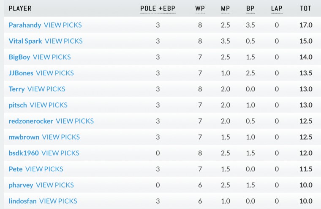The width and height of the screenshot is (321, 209).
Task: View picks for lindosfan
Action: point(58,201)
